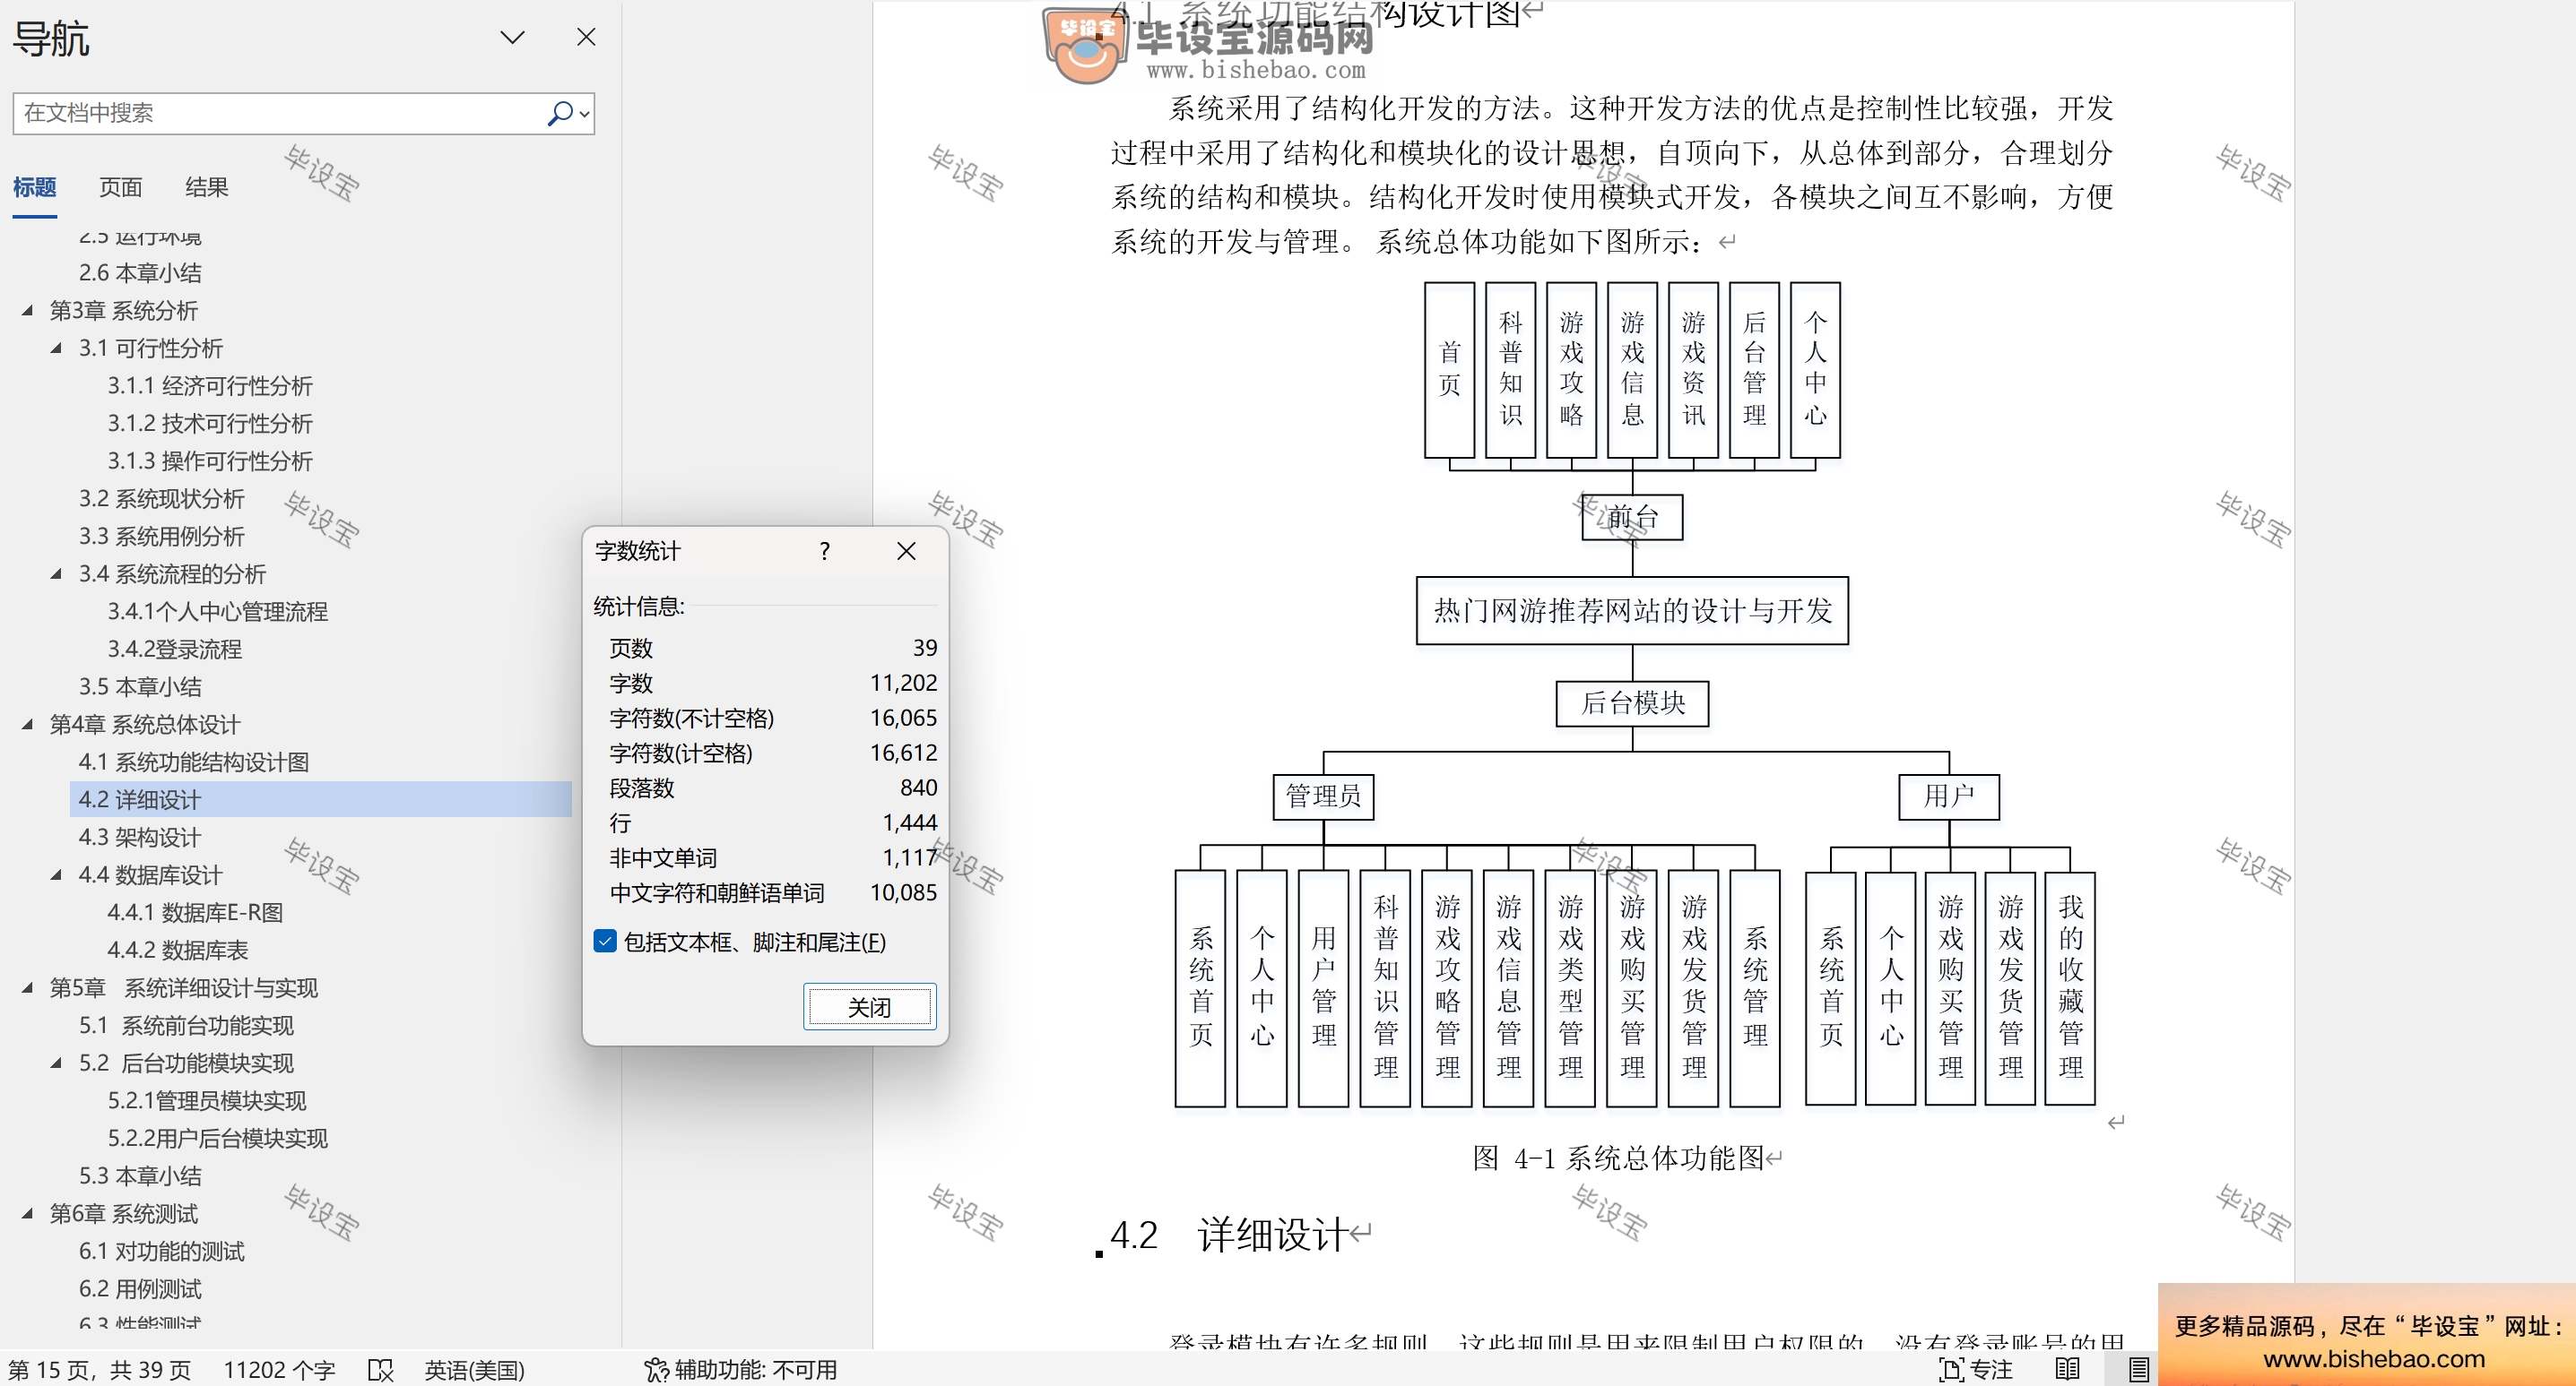Go to heading 6.2 用例测试
The image size is (2576, 1386).
(x=140, y=1289)
